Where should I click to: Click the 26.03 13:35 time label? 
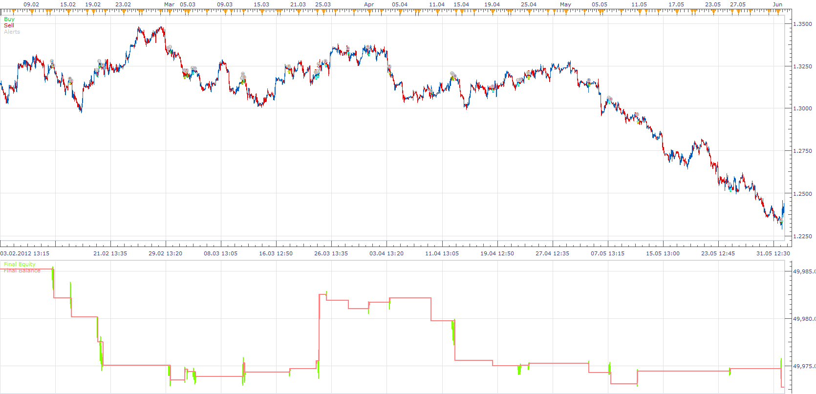pyautogui.click(x=331, y=253)
